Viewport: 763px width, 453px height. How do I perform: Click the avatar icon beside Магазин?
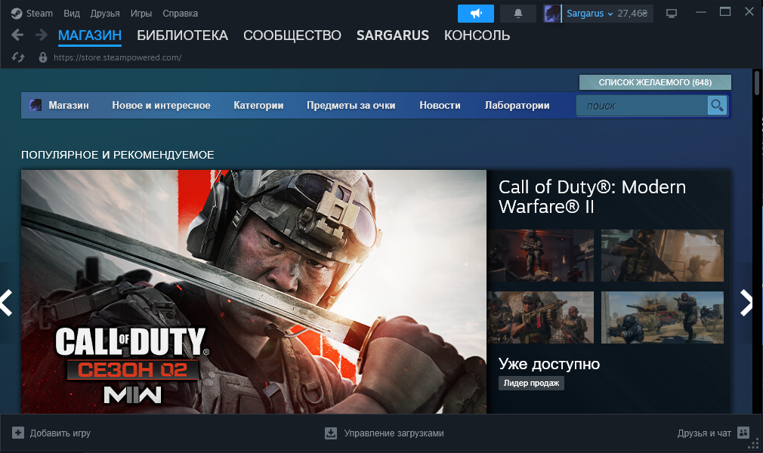click(36, 105)
